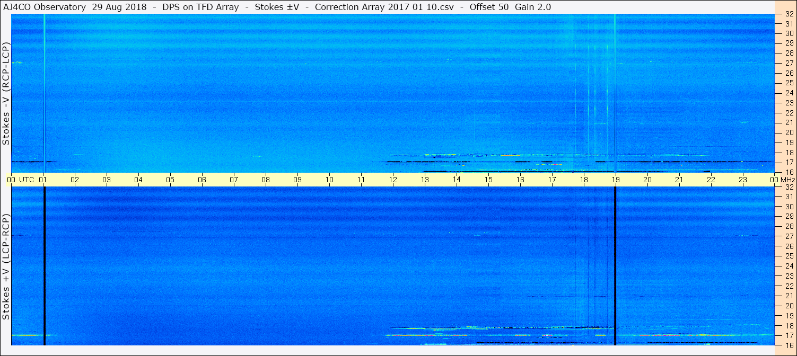Select hour 23 on the time axis
The image size is (797, 356).
click(x=743, y=180)
